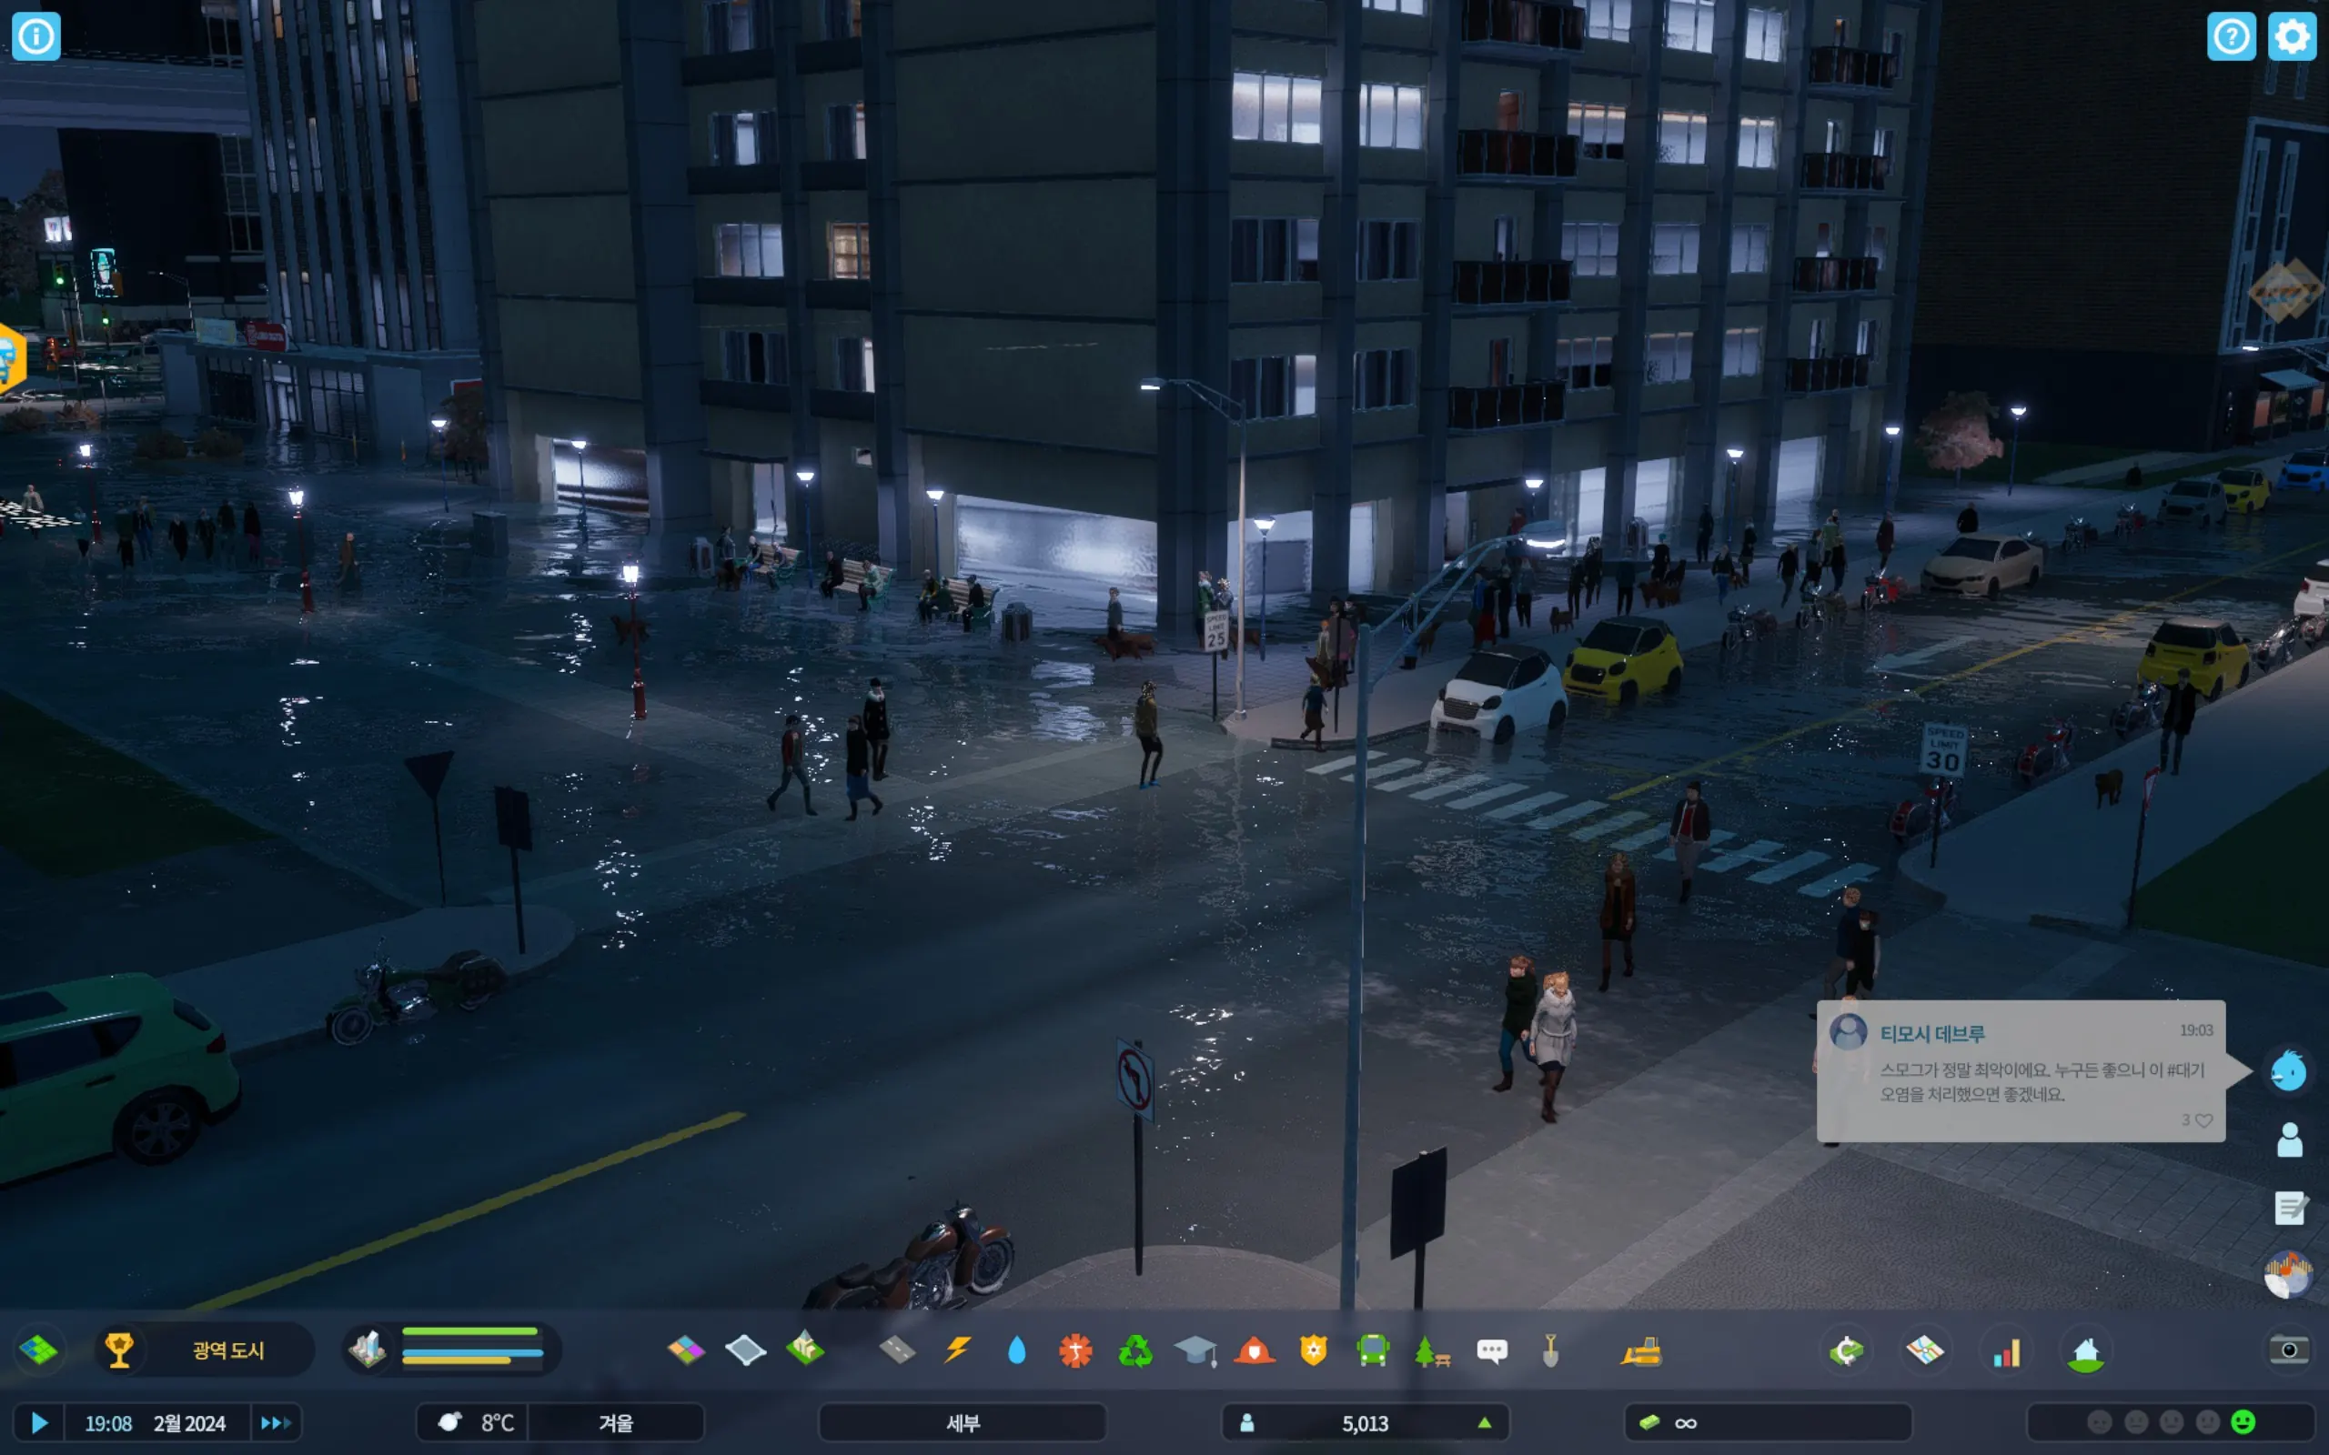This screenshot has width=2329, height=1455.
Task: Activate the Bulldozer tool
Action: 1641,1351
